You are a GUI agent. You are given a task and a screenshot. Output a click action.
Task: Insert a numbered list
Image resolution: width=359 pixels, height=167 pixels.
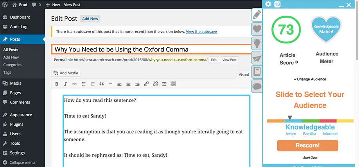click(x=93, y=84)
